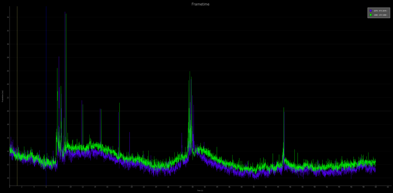Click the 30 tick on the time axis

coord(193,187)
